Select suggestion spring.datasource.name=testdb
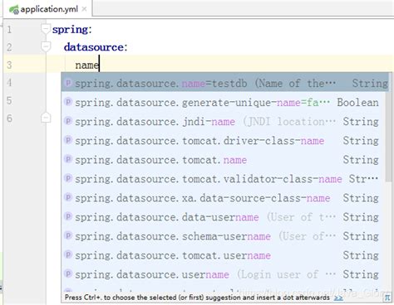This screenshot has height=305, width=394. [224, 83]
